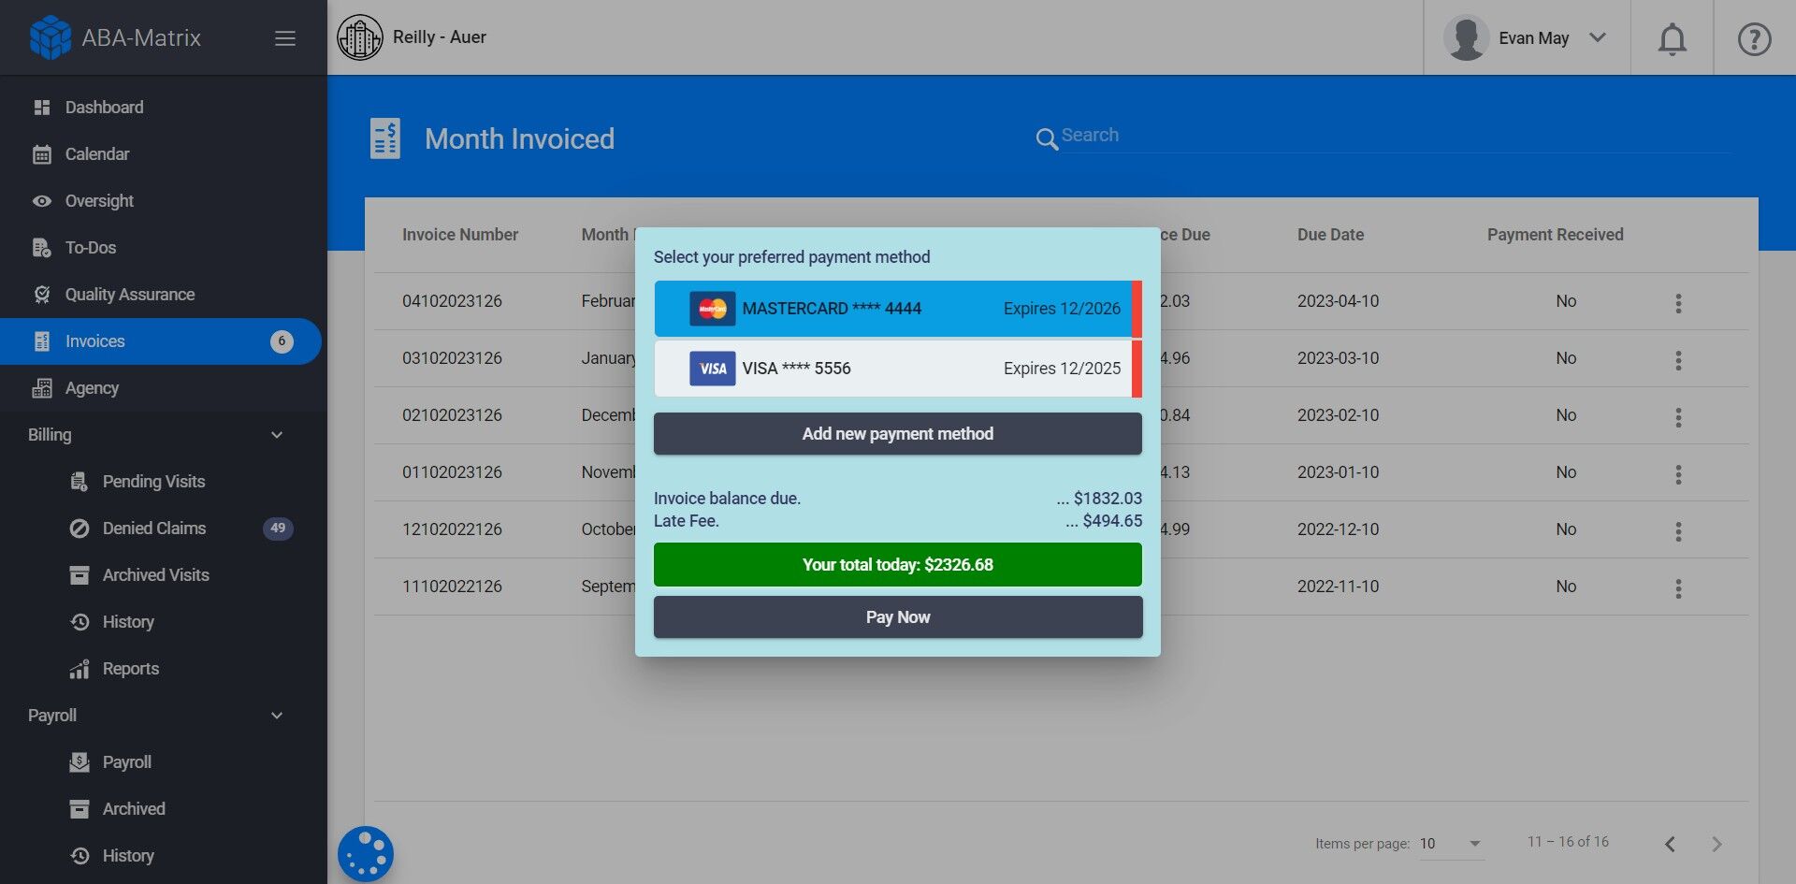
Task: Open the help question mark
Action: pos(1753,38)
